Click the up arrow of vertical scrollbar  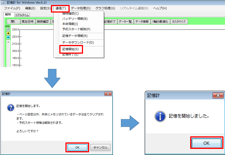(8, 42)
